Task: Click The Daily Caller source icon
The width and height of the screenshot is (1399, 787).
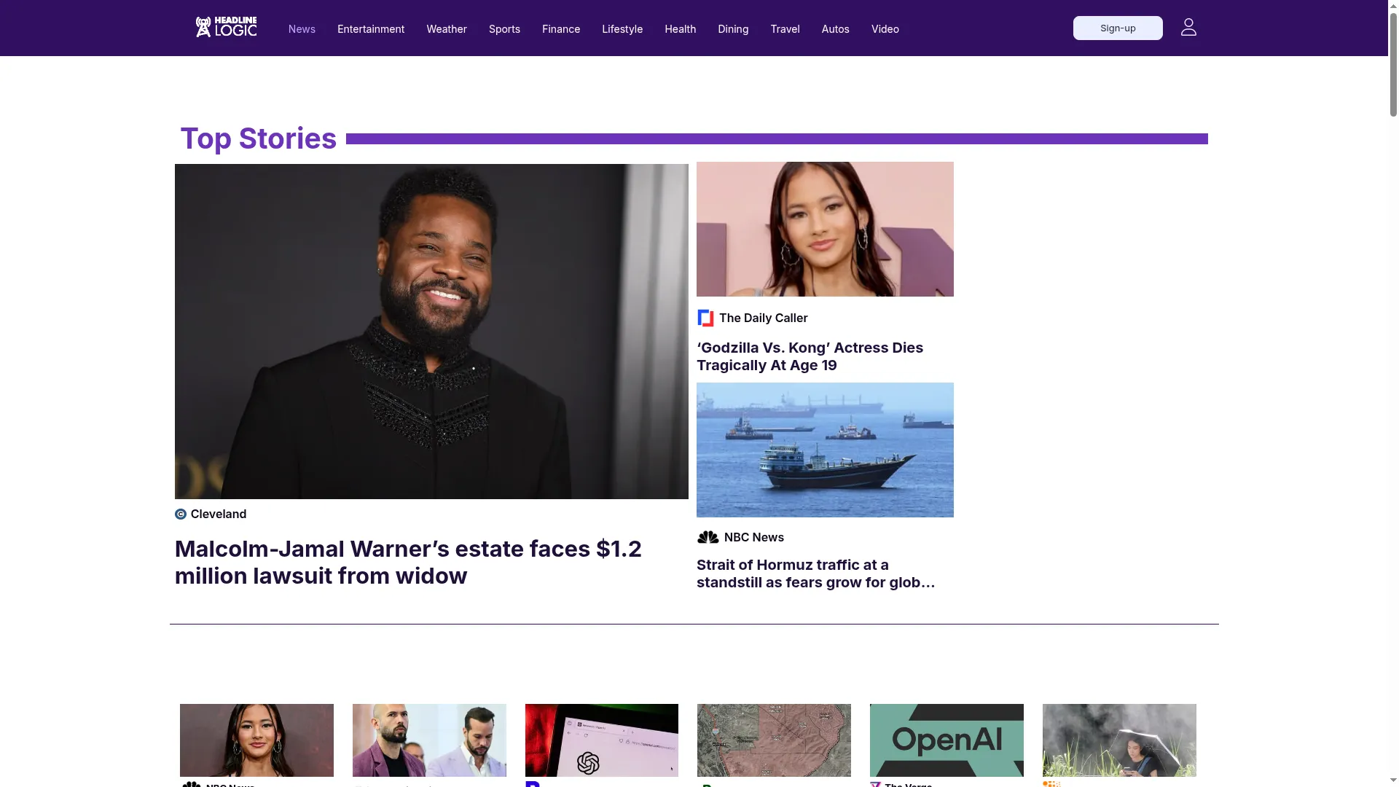Action: [705, 318]
